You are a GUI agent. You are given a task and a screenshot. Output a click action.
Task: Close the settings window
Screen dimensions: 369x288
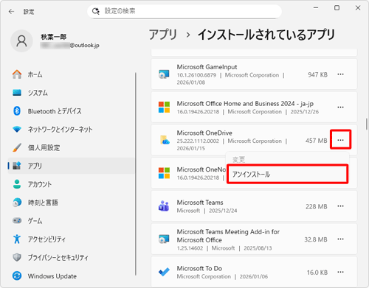358,8
